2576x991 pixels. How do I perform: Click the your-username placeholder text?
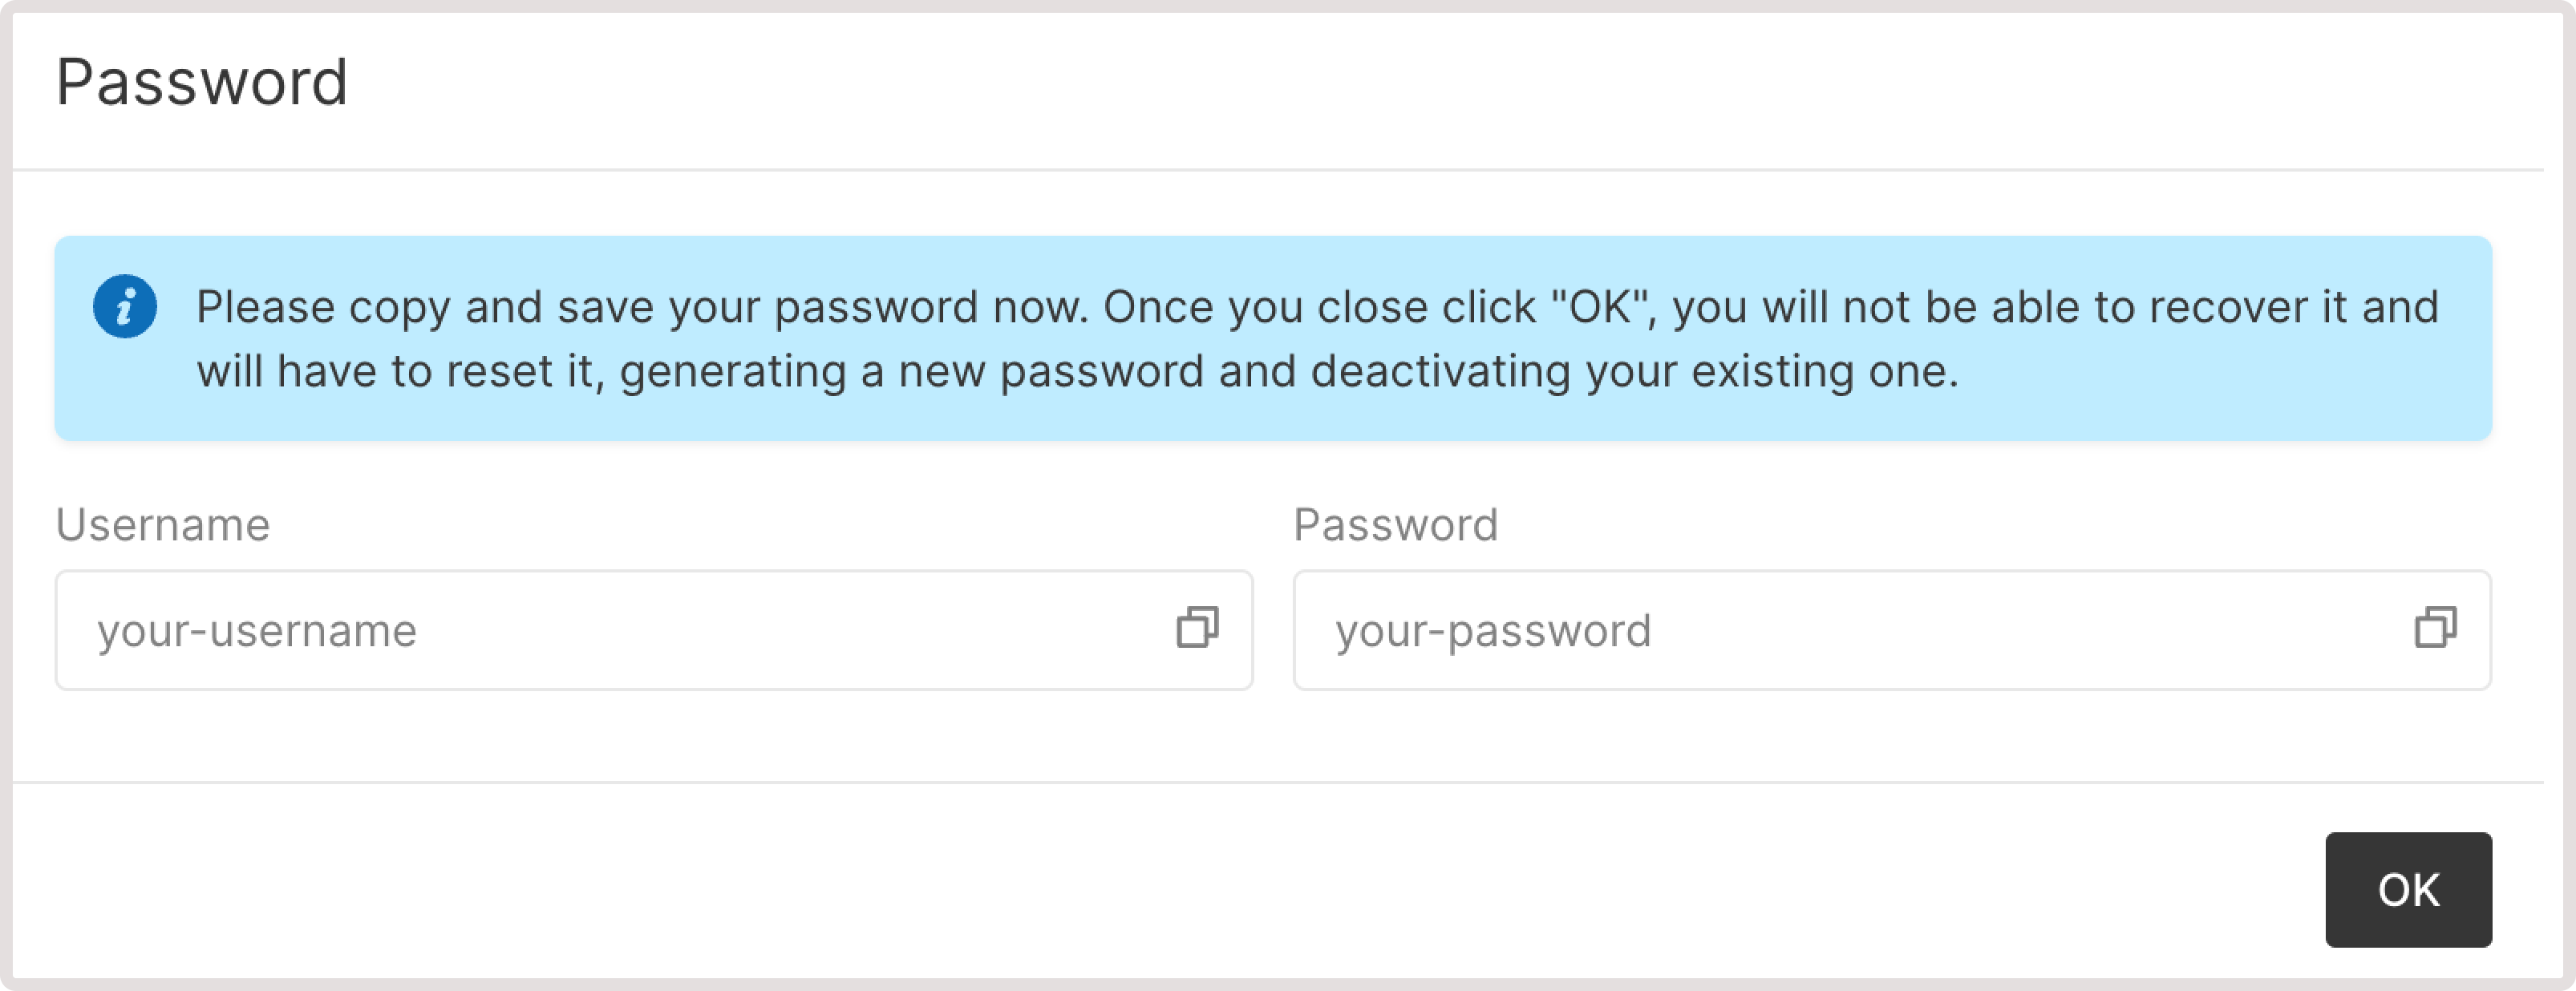pyautogui.click(x=257, y=631)
